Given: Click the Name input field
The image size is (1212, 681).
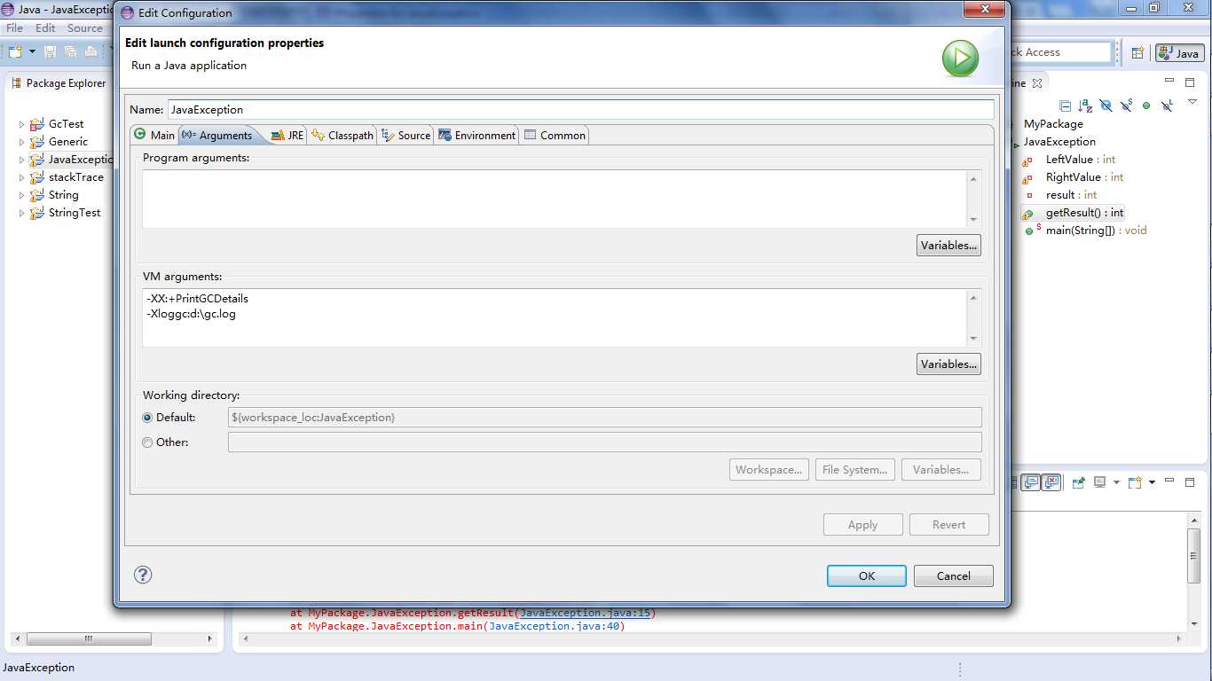Looking at the screenshot, I should click(580, 109).
